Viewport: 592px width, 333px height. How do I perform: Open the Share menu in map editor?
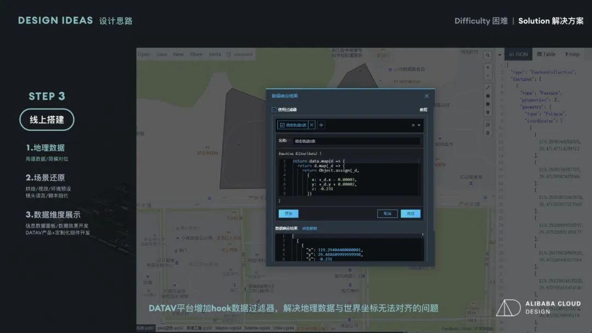tap(196, 54)
